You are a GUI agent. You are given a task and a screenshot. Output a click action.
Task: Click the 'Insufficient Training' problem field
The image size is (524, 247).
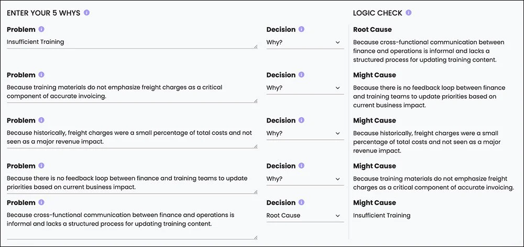pyautogui.click(x=131, y=42)
